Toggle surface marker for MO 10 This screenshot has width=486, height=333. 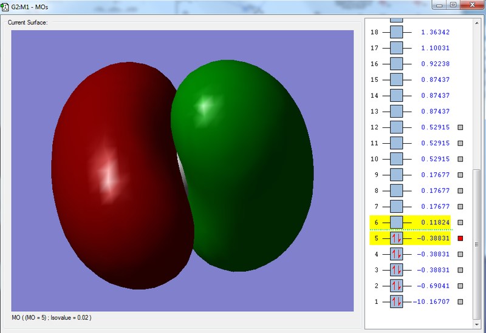(x=460, y=159)
